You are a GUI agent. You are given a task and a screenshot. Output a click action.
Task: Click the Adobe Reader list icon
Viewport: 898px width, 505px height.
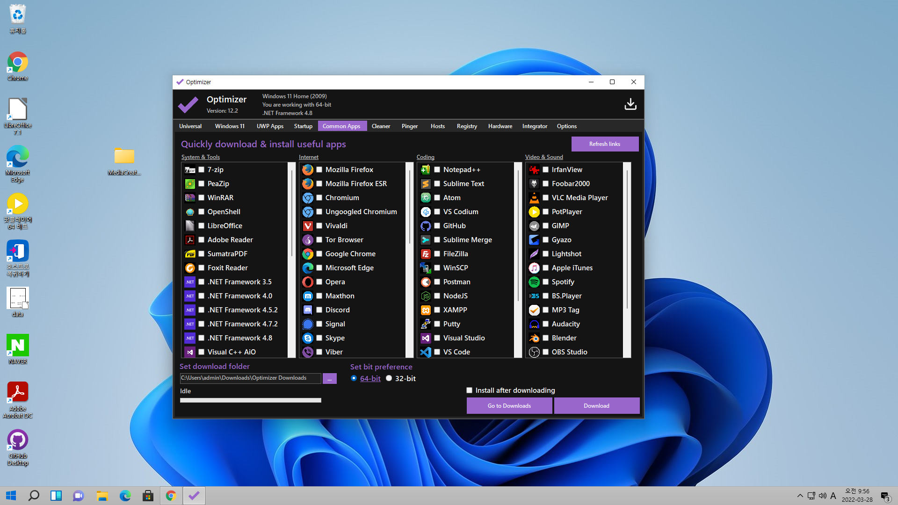click(x=190, y=240)
